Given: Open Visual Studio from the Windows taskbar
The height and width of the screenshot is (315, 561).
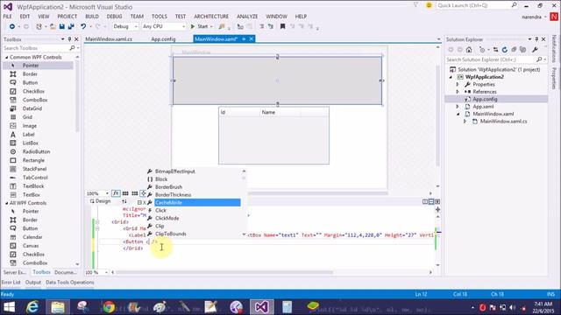Looking at the screenshot, I should (x=261, y=307).
